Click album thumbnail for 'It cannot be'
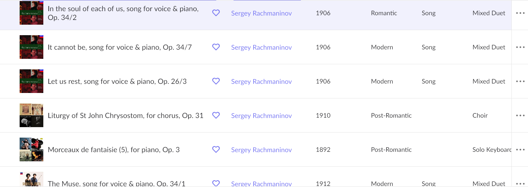This screenshot has height=189, width=528. click(x=31, y=47)
